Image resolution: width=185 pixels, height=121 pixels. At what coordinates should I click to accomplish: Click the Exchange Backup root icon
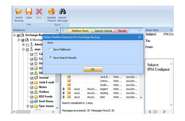22,35
